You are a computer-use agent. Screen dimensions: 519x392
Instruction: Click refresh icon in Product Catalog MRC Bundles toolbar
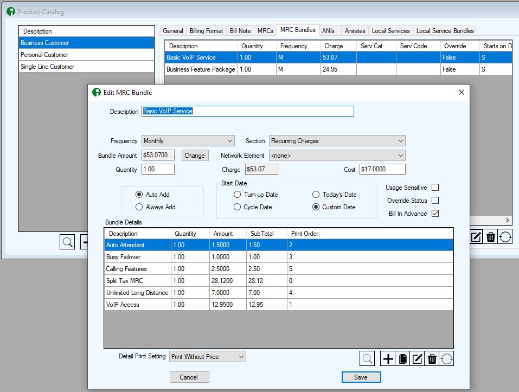pos(505,237)
